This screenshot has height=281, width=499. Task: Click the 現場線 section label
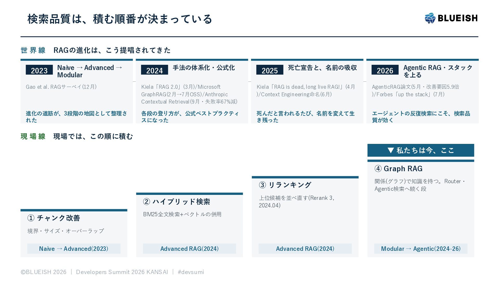pos(33,136)
